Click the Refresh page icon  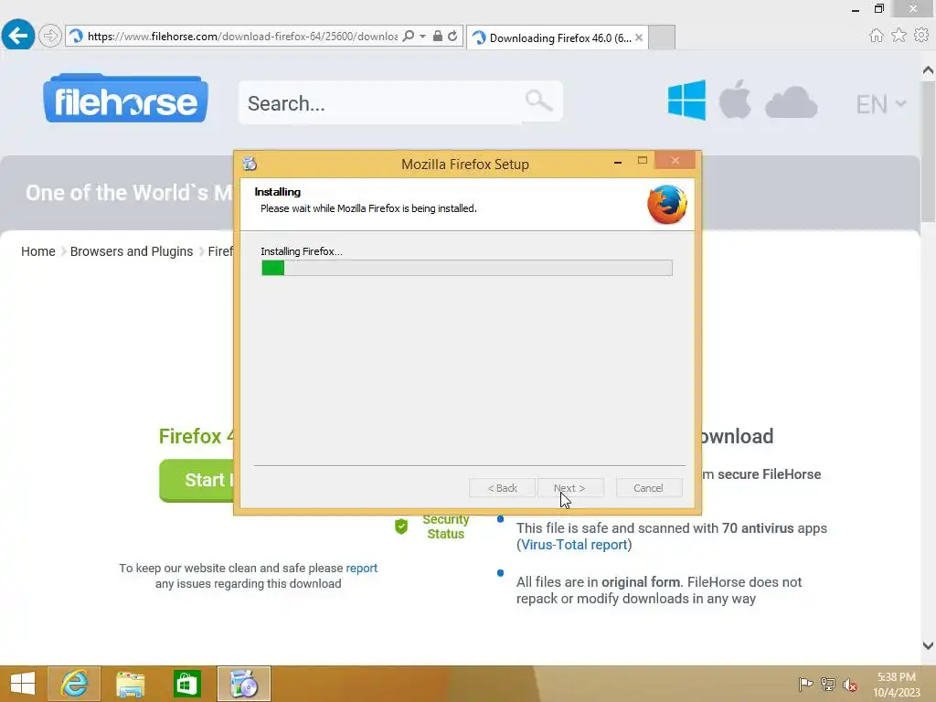(452, 36)
